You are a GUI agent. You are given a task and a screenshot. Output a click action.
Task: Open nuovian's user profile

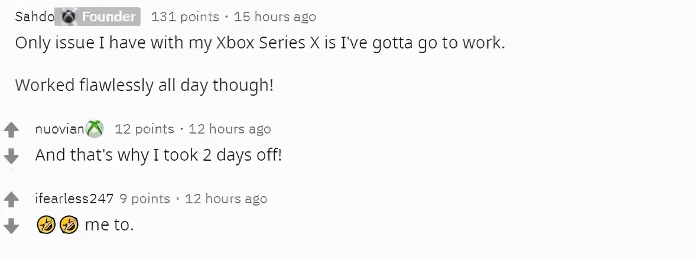[60, 129]
